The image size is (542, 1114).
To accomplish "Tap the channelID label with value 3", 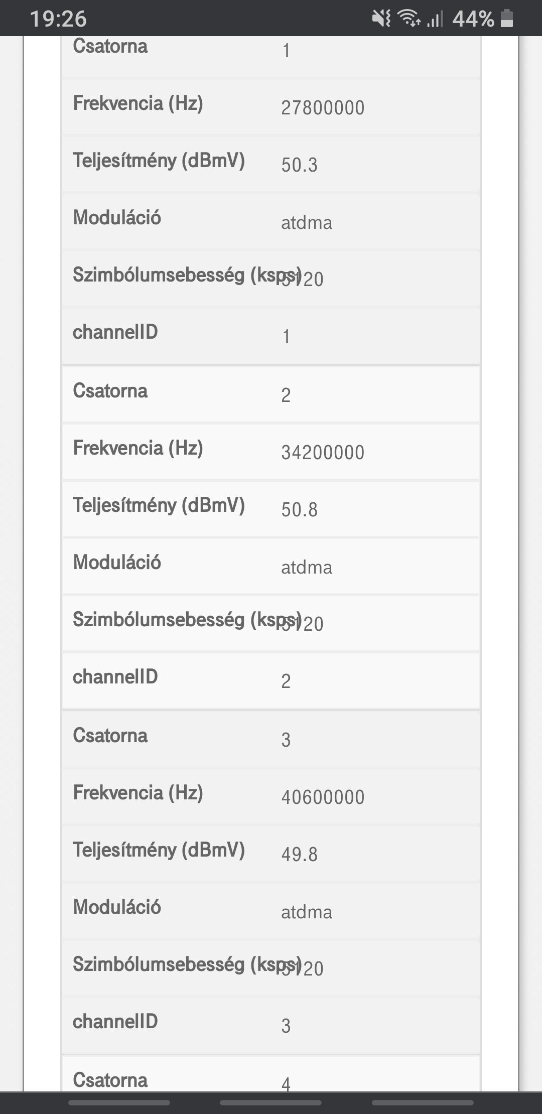I will click(115, 1022).
